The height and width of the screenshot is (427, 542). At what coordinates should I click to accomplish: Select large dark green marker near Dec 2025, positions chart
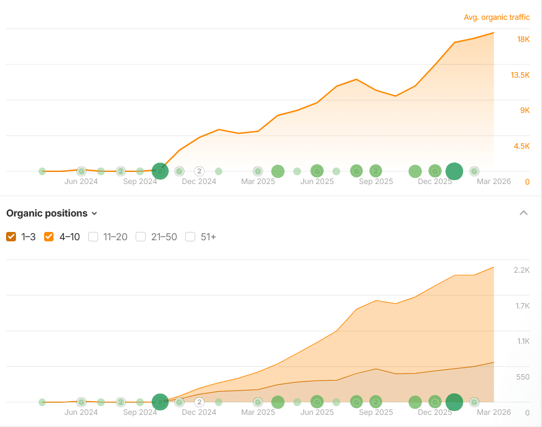[x=454, y=402]
